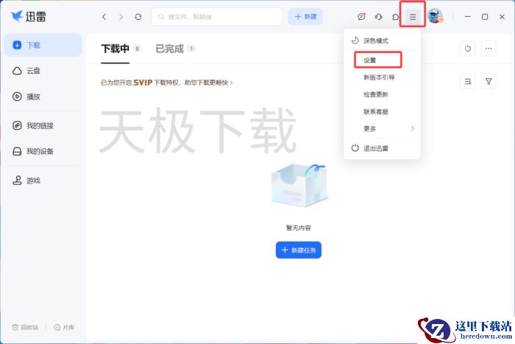515x344 pixels.
Task: Open 片库 at the sidebar bottom
Action: 64,327
